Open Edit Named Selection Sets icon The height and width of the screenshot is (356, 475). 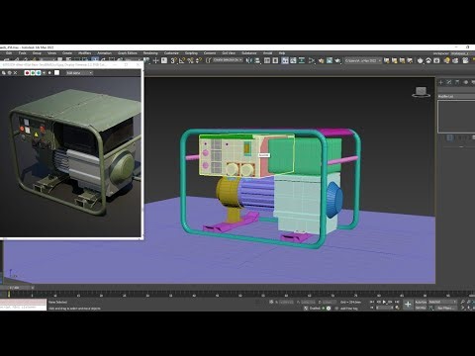[x=209, y=60]
